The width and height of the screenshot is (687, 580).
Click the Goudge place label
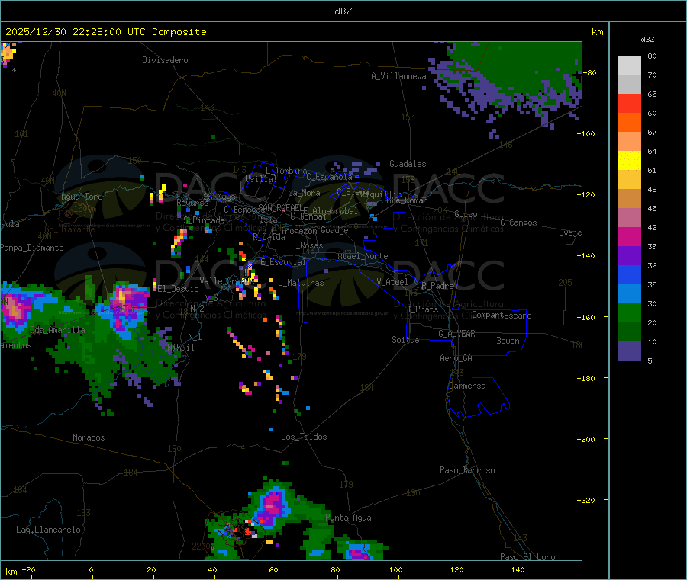pos(334,230)
